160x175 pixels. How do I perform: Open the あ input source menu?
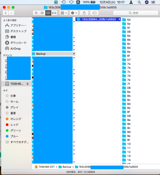(78, 2)
